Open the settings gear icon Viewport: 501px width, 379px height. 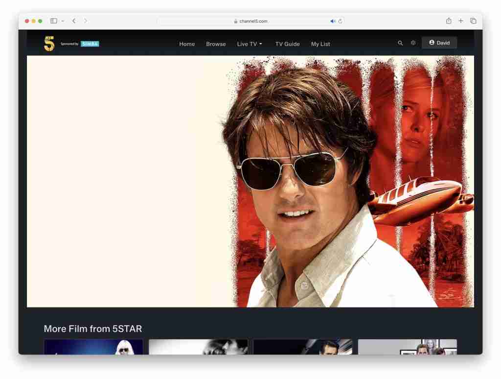coord(413,43)
